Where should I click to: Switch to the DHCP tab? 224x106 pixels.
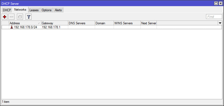(x=7, y=10)
